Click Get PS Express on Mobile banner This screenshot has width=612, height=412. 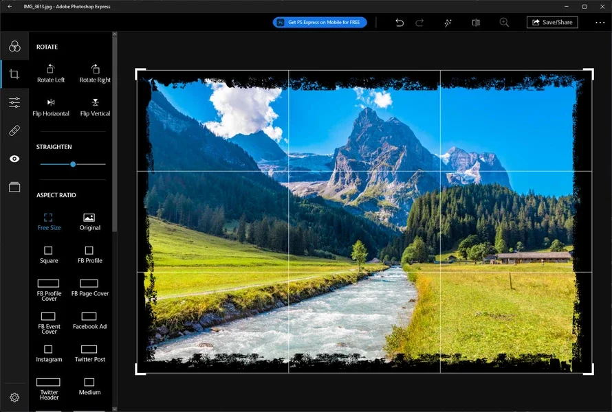pos(319,22)
